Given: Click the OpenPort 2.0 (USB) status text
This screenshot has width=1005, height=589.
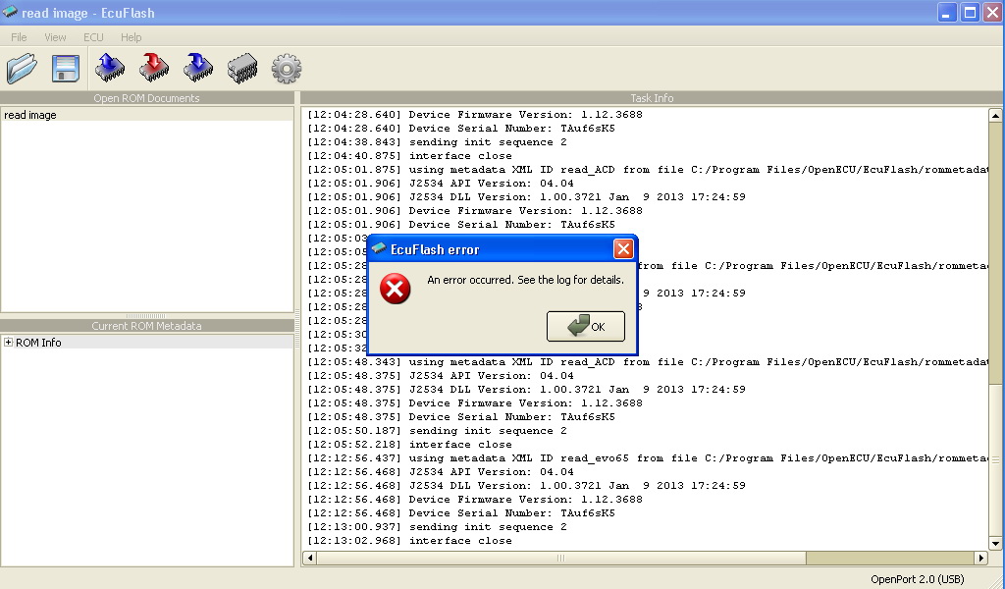Looking at the screenshot, I should tap(918, 579).
